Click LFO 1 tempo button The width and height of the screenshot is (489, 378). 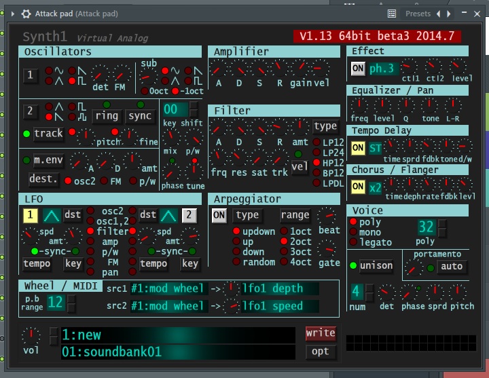pyautogui.click(x=37, y=264)
